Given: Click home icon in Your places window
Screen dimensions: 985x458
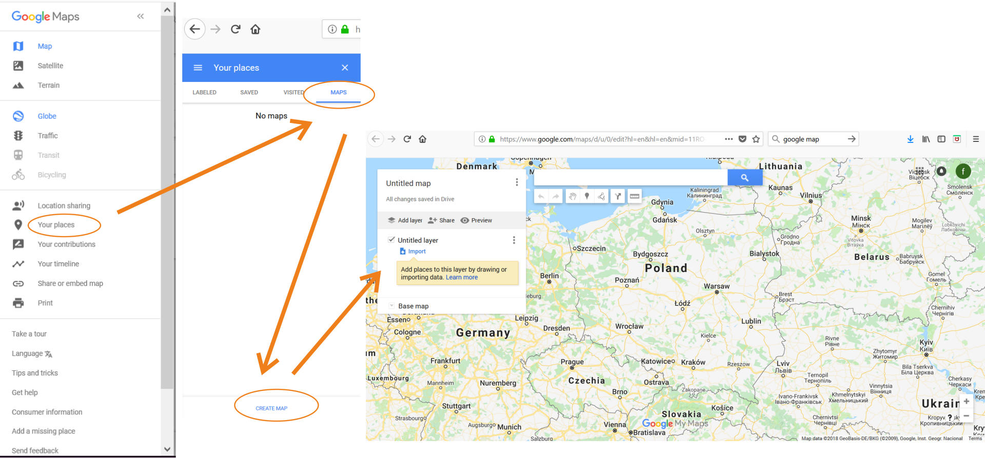Looking at the screenshot, I should click(x=255, y=29).
